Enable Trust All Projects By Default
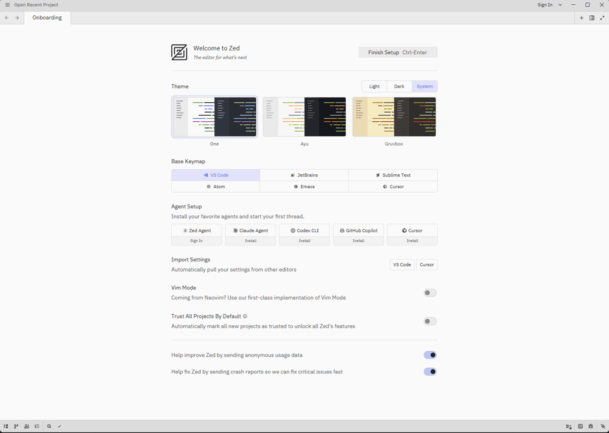The height and width of the screenshot is (433, 609). point(430,321)
